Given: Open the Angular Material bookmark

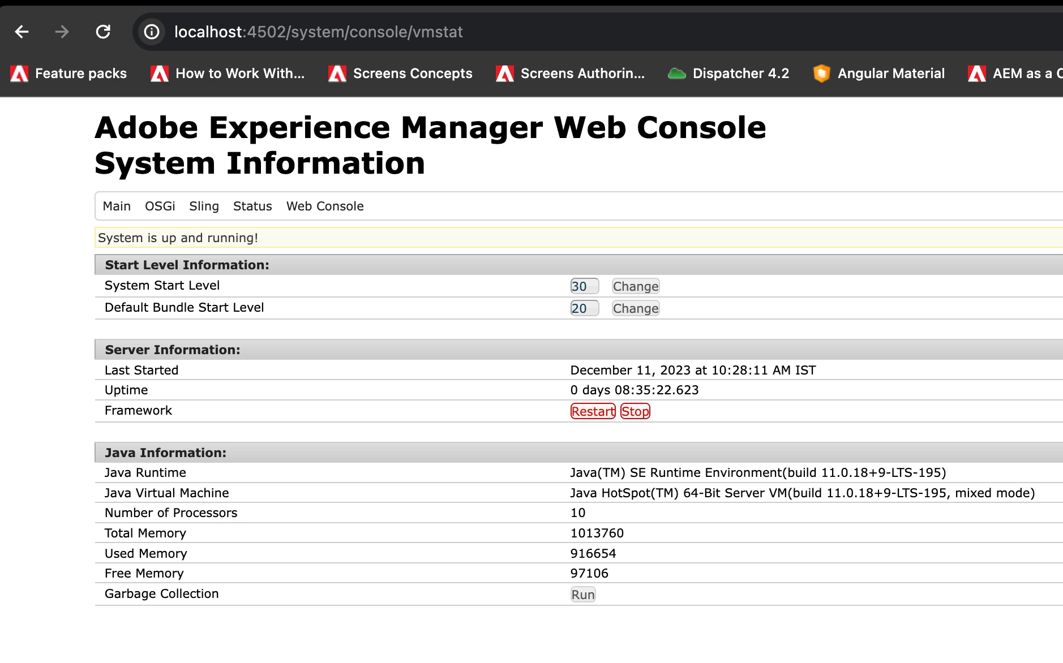Looking at the screenshot, I should pyautogui.click(x=879, y=74).
